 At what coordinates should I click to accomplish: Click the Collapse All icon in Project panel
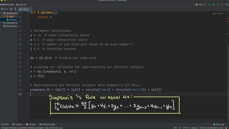pos(15,9)
